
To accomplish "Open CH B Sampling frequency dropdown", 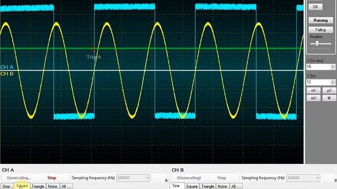I will coord(317,178).
